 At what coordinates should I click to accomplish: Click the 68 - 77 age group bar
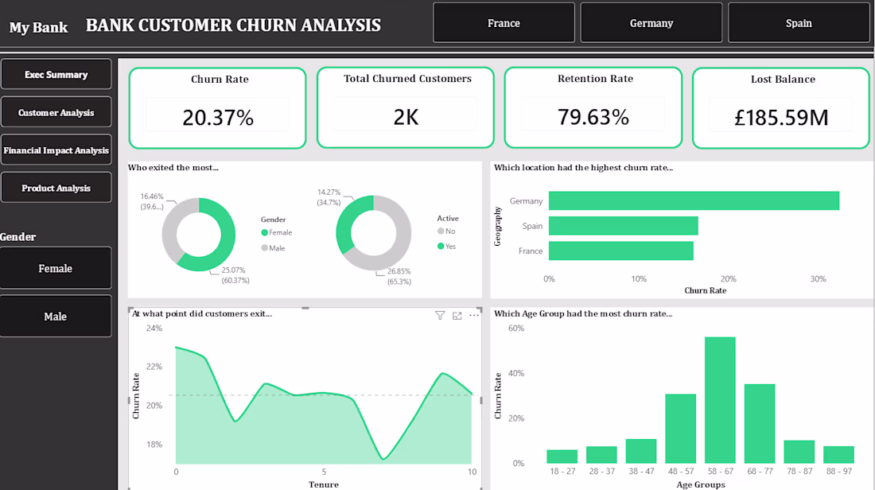760,424
